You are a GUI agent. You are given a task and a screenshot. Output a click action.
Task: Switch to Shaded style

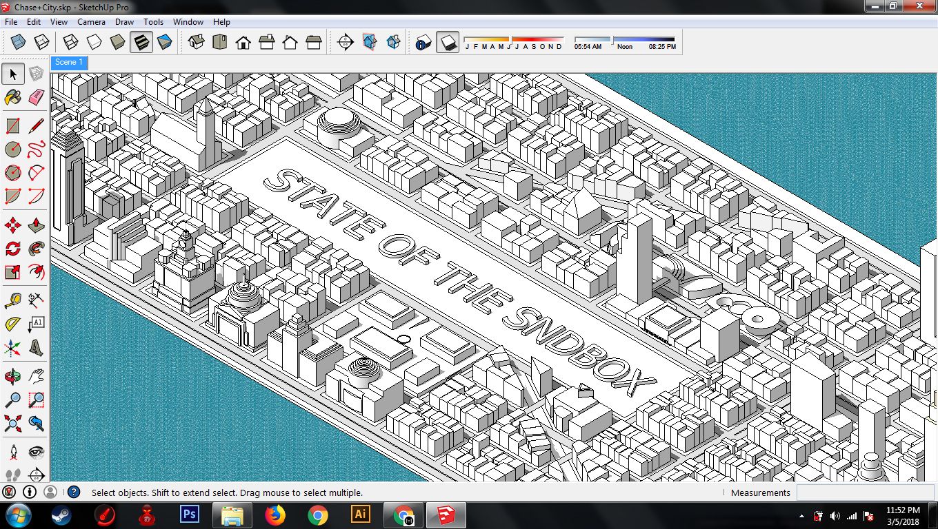click(117, 43)
